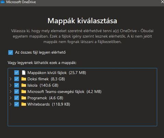Expand the Microsoft Teams-csevegési fájlok chevron

(x=11, y=92)
